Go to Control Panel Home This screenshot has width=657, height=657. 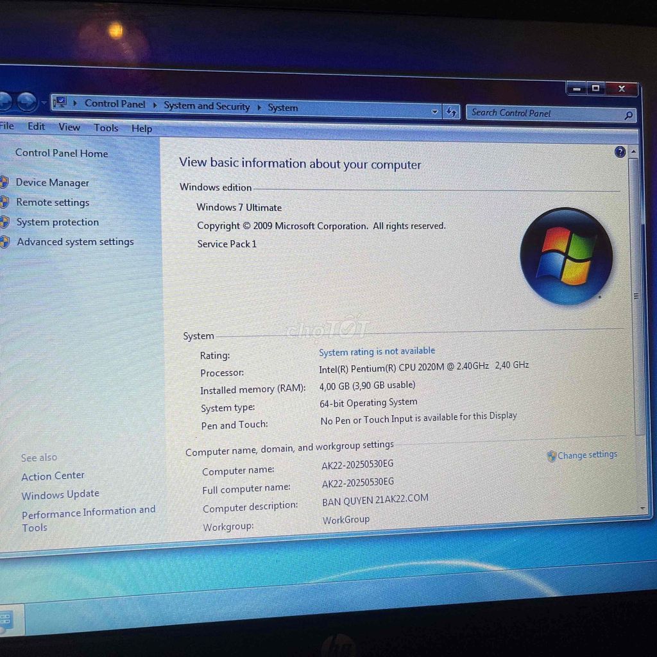pos(62,153)
